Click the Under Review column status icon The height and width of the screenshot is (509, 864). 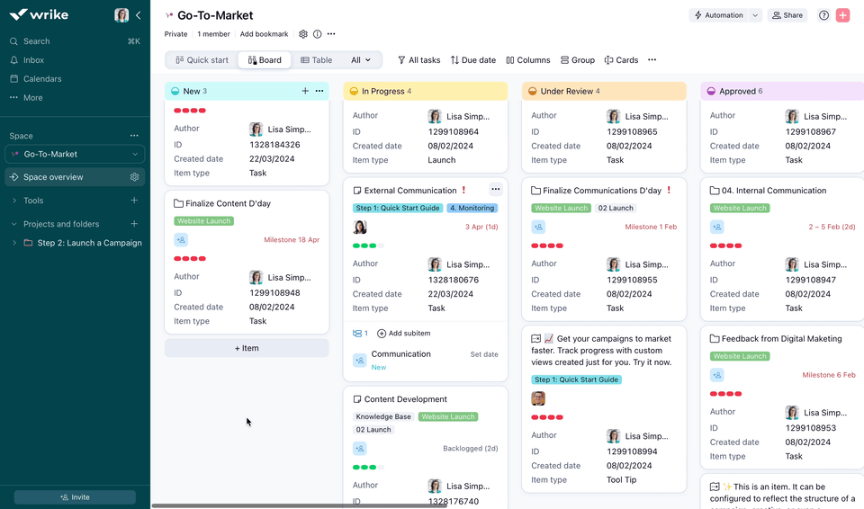tap(532, 92)
